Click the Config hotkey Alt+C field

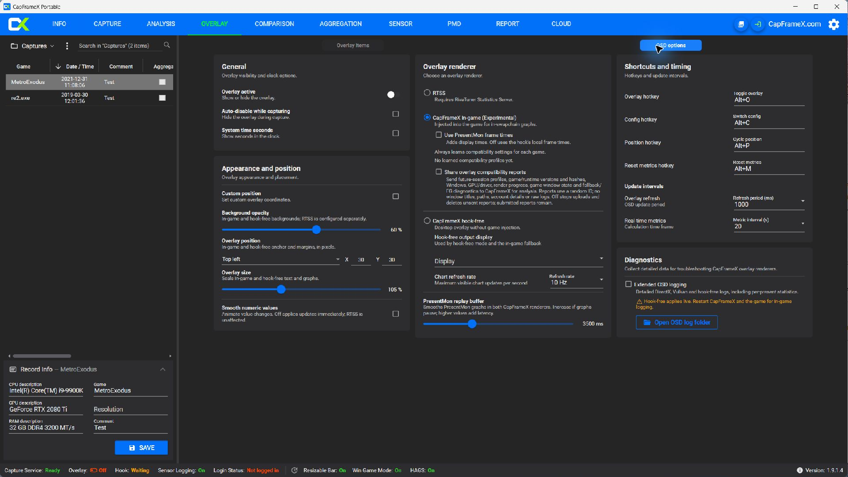pyautogui.click(x=769, y=121)
